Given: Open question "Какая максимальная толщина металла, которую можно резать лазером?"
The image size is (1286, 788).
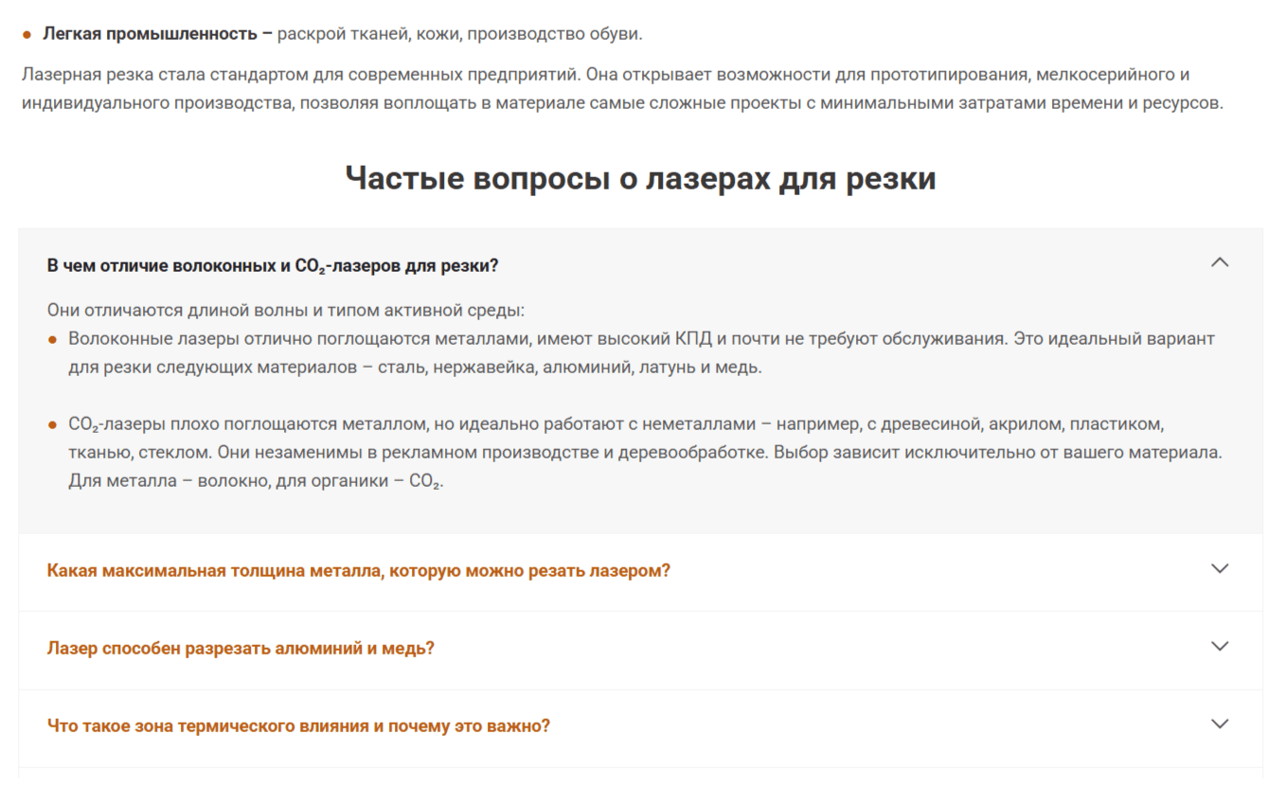Looking at the screenshot, I should pos(358,571).
